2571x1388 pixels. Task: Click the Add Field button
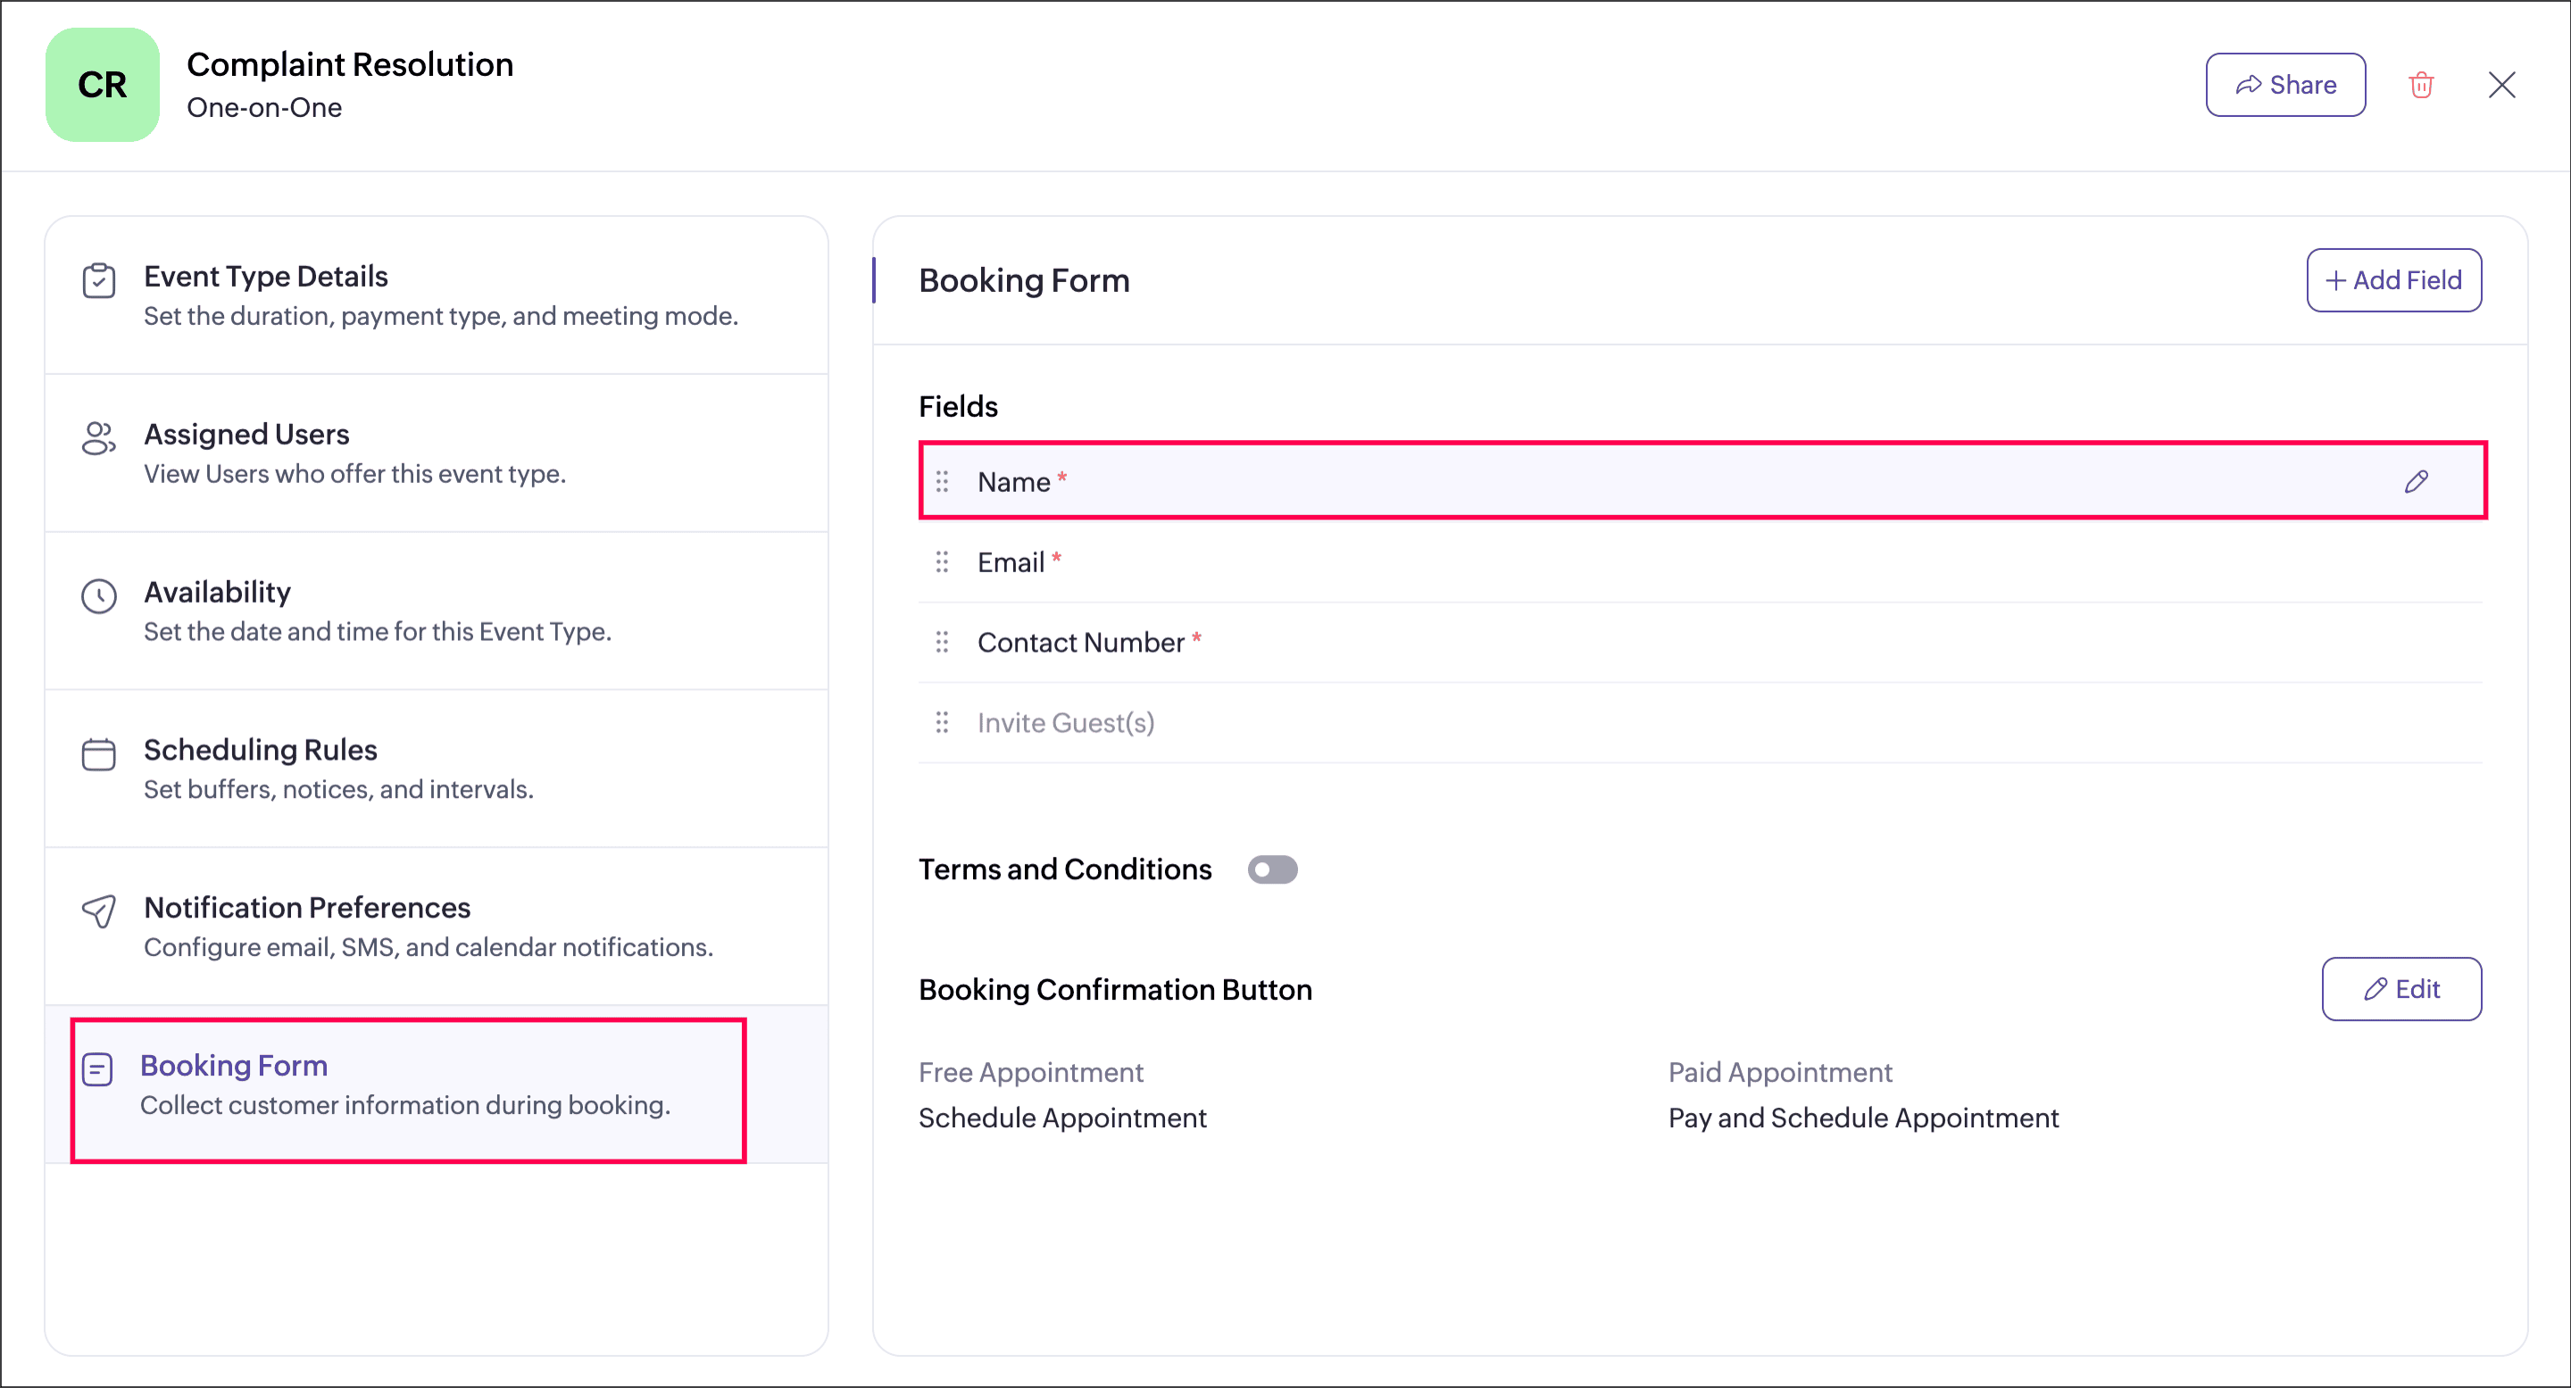click(2392, 280)
